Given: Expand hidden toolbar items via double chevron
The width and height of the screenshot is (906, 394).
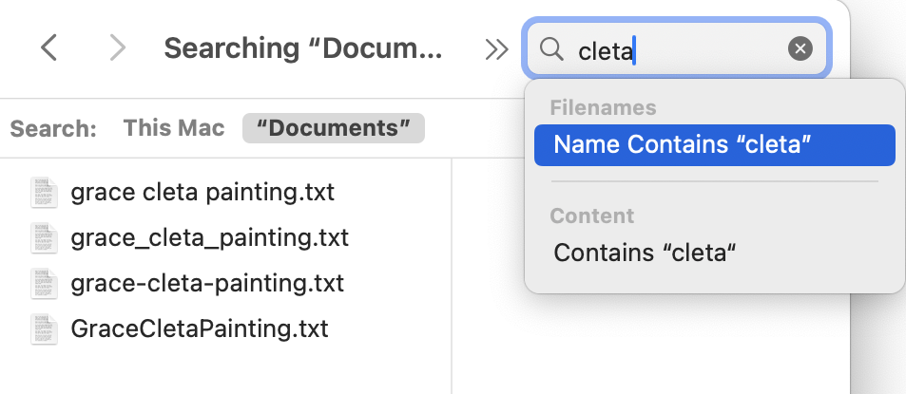Looking at the screenshot, I should pyautogui.click(x=496, y=50).
